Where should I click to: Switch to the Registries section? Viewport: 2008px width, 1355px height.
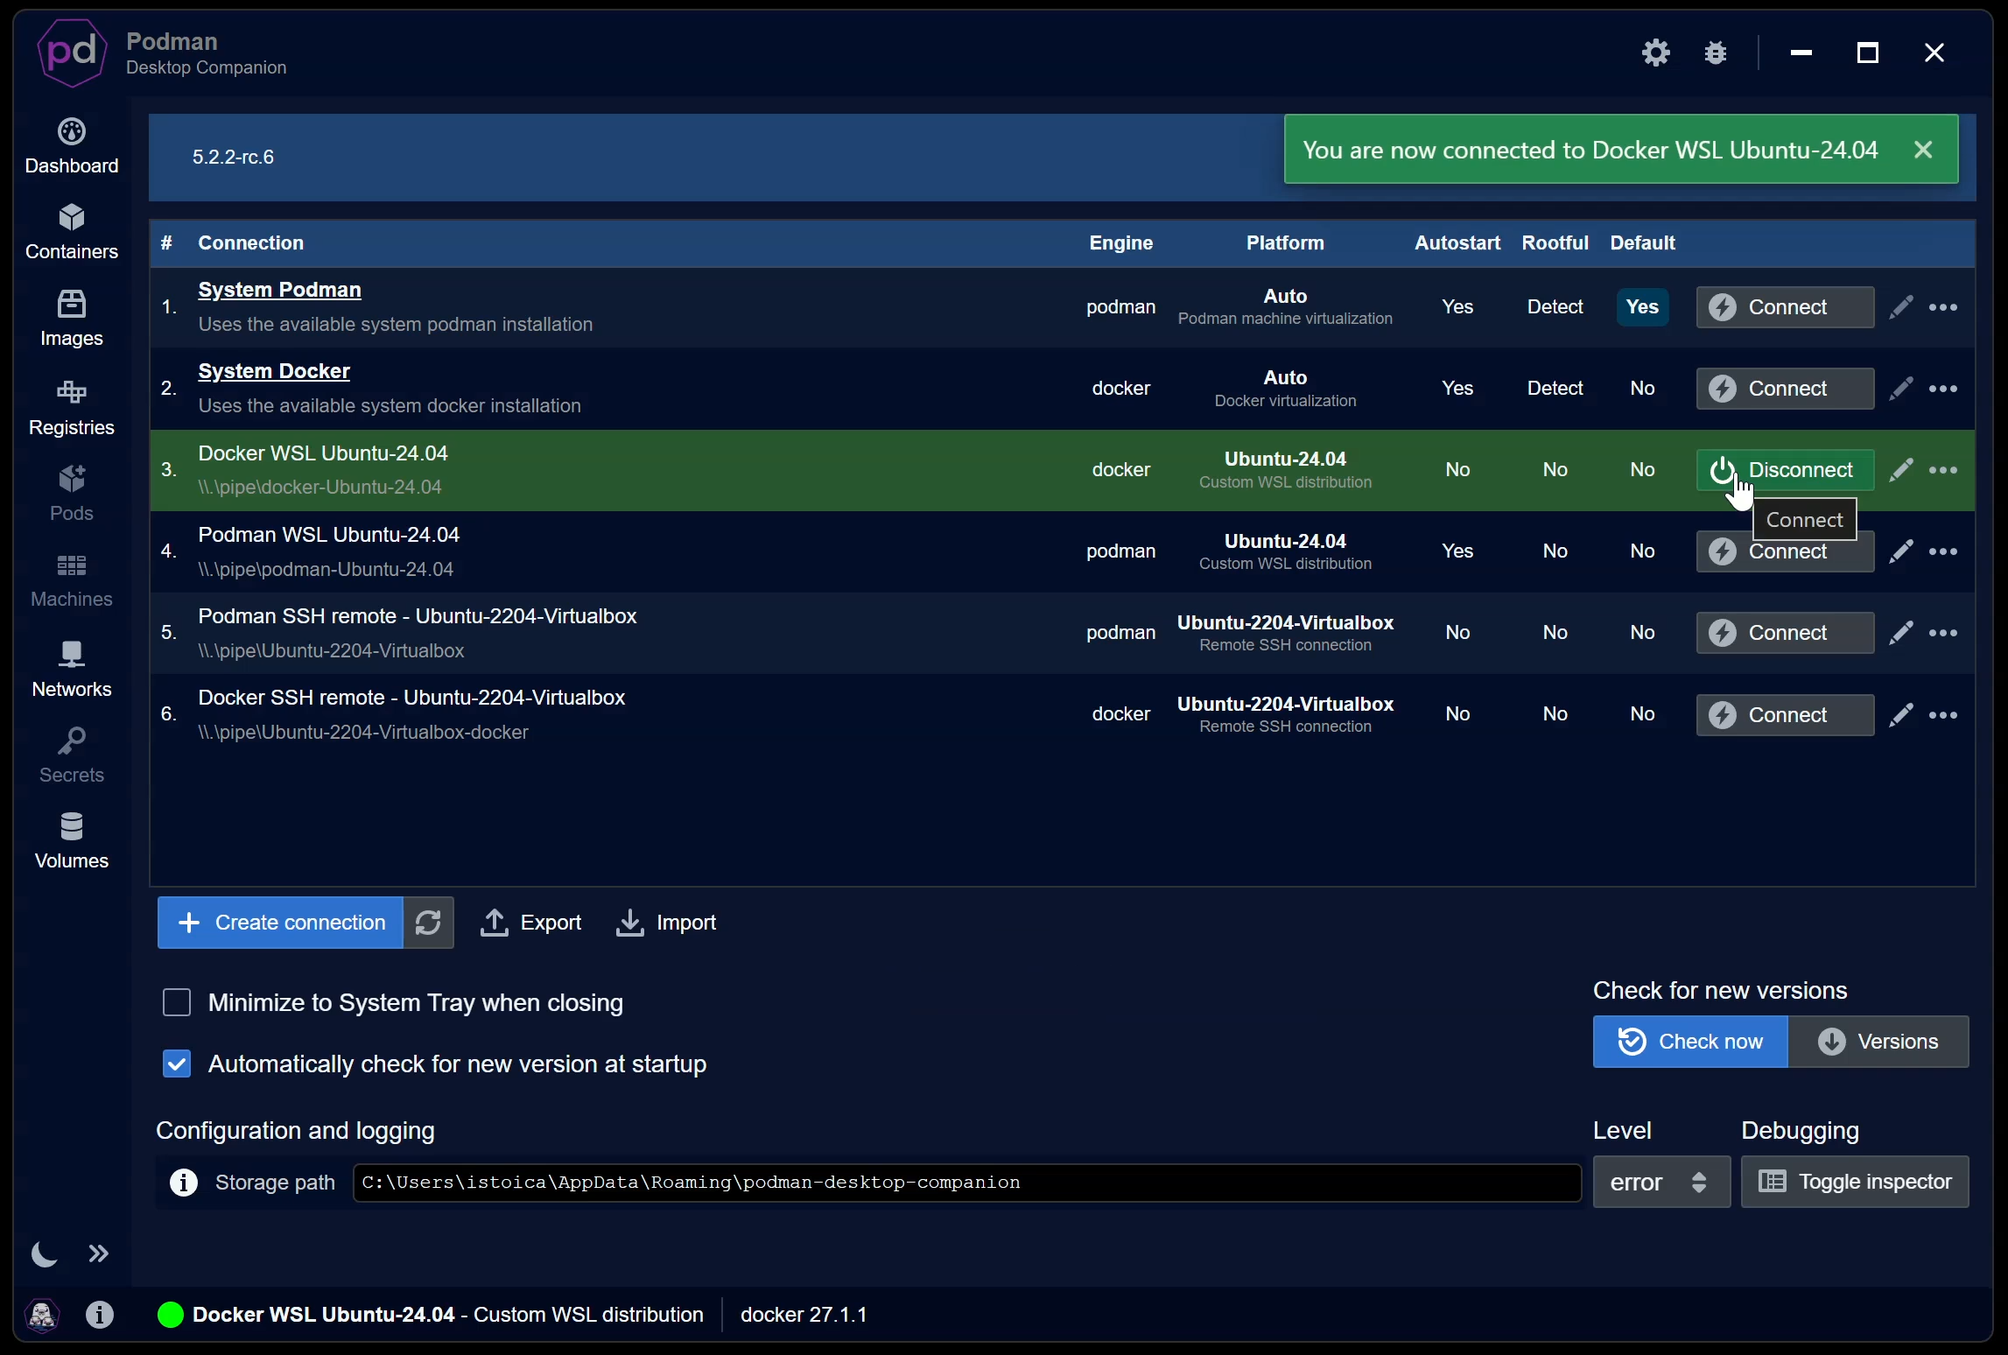(x=72, y=407)
